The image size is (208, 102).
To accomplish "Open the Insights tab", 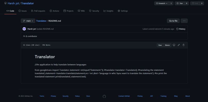I will click(108, 11).
